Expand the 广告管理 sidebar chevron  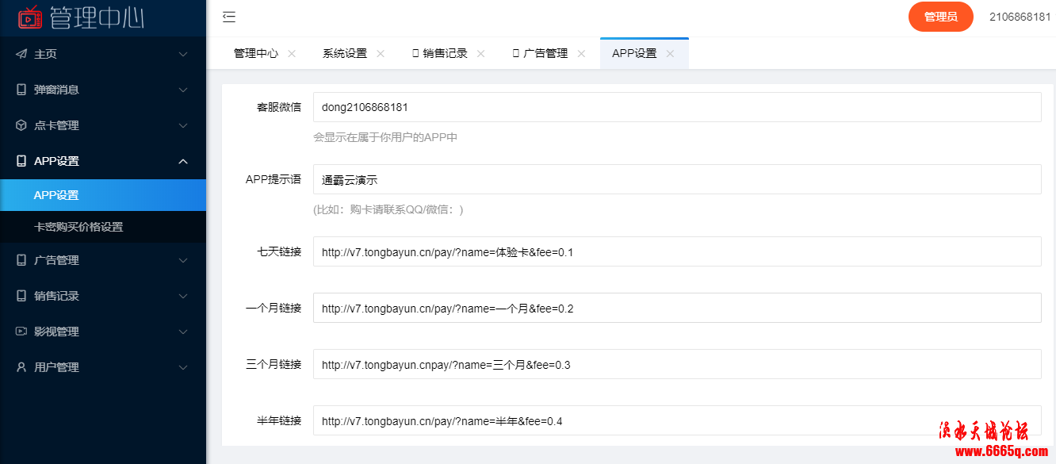pos(183,260)
